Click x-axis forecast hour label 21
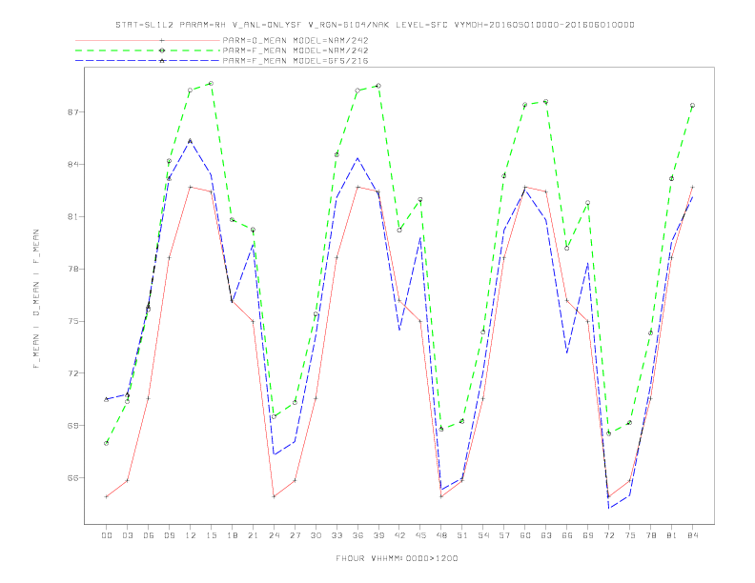755x583 pixels. pyautogui.click(x=253, y=535)
